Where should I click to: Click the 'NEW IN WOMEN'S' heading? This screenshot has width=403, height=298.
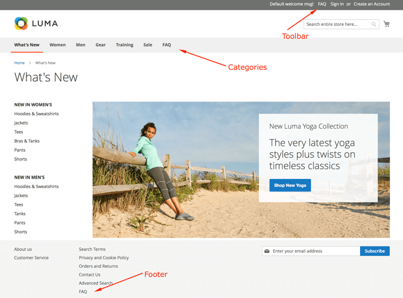point(33,105)
